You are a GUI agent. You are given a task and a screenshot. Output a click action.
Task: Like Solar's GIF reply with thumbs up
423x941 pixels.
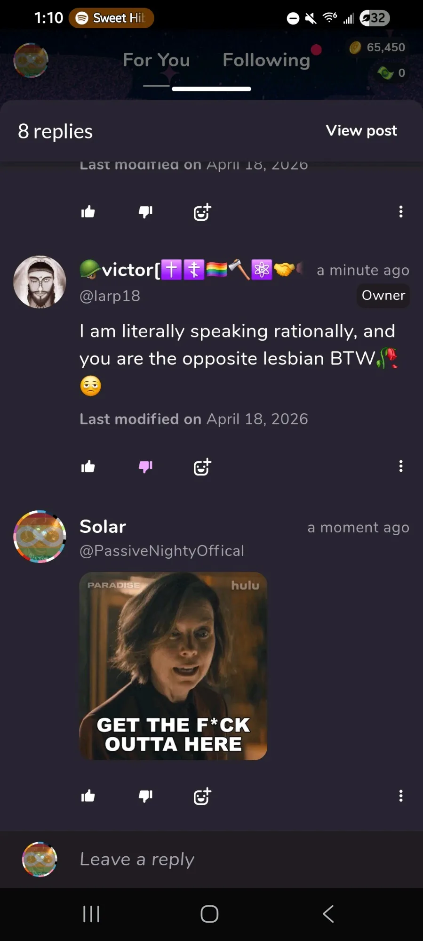click(88, 796)
